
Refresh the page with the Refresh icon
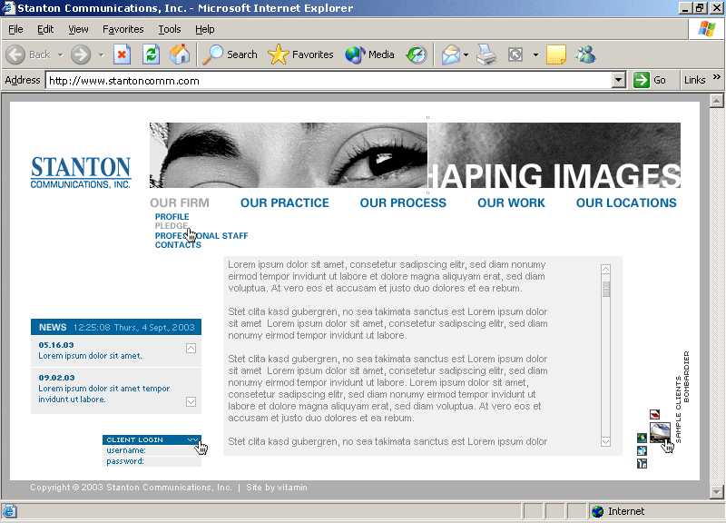[x=151, y=54]
